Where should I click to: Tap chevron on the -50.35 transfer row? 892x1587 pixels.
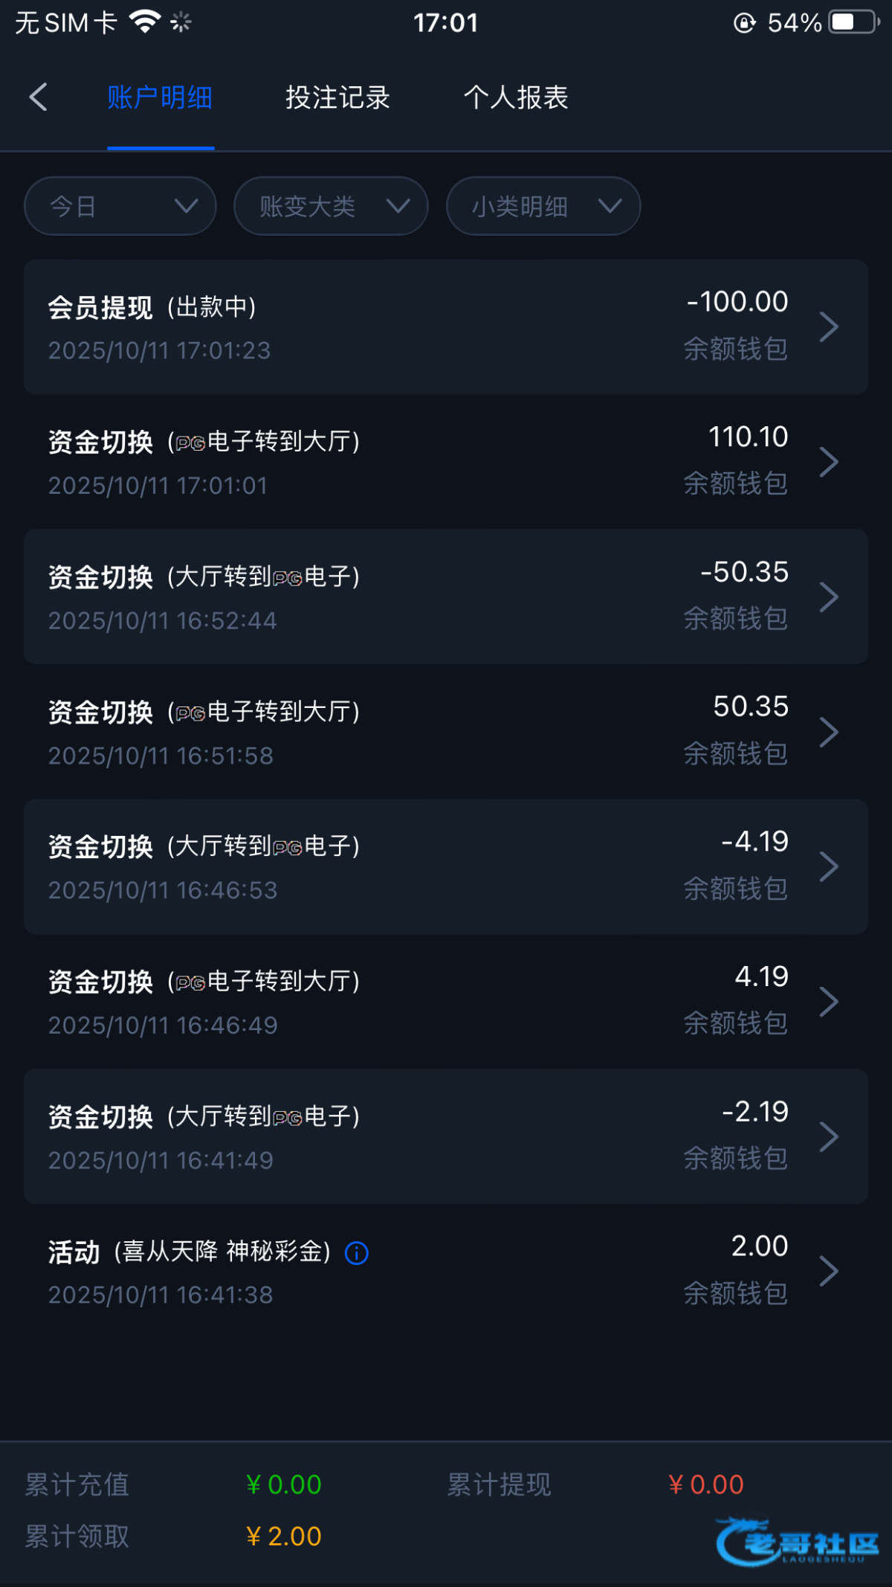(x=828, y=597)
